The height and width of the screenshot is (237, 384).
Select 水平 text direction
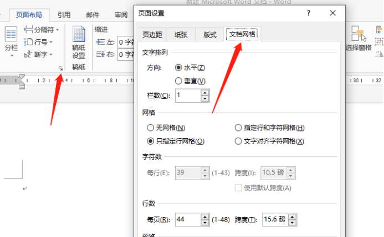pyautogui.click(x=190, y=67)
